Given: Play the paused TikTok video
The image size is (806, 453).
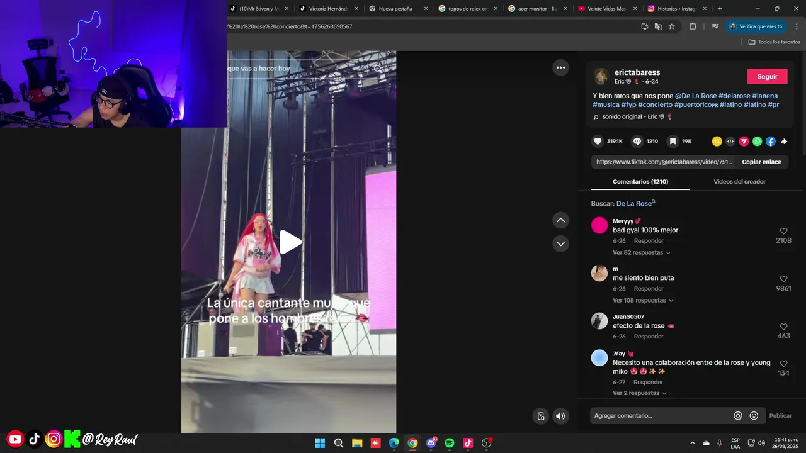Looking at the screenshot, I should [x=290, y=242].
